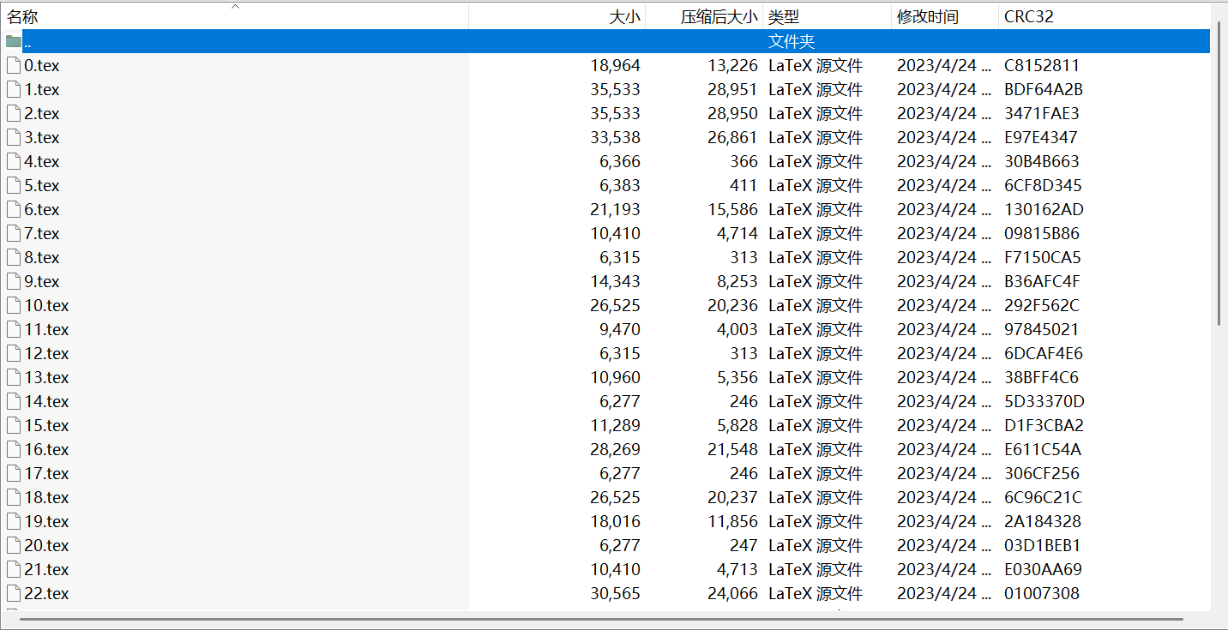
Task: Sort by the 名称 column header
Action: (235, 16)
